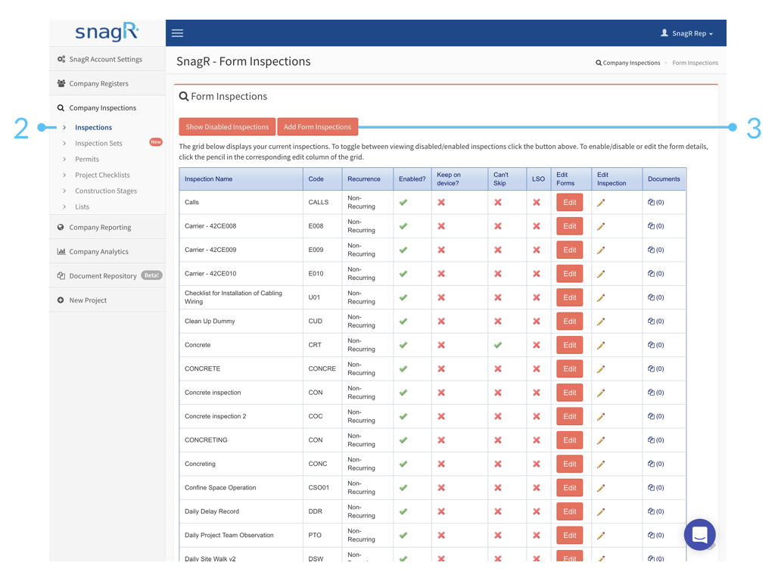
Task: Click Recurrence column header
Action: click(x=368, y=179)
